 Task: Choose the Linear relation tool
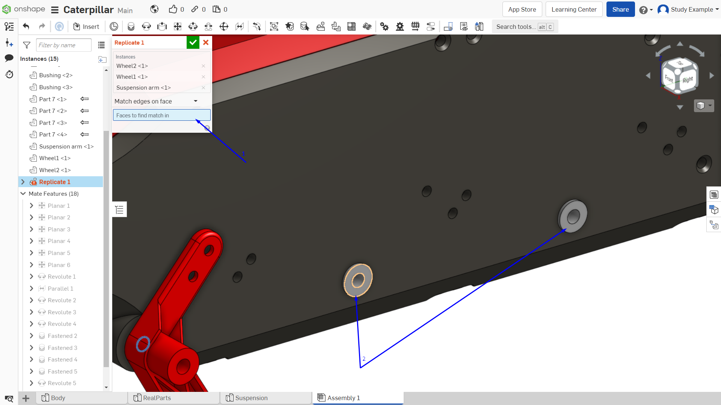pyautogui.click(x=431, y=27)
